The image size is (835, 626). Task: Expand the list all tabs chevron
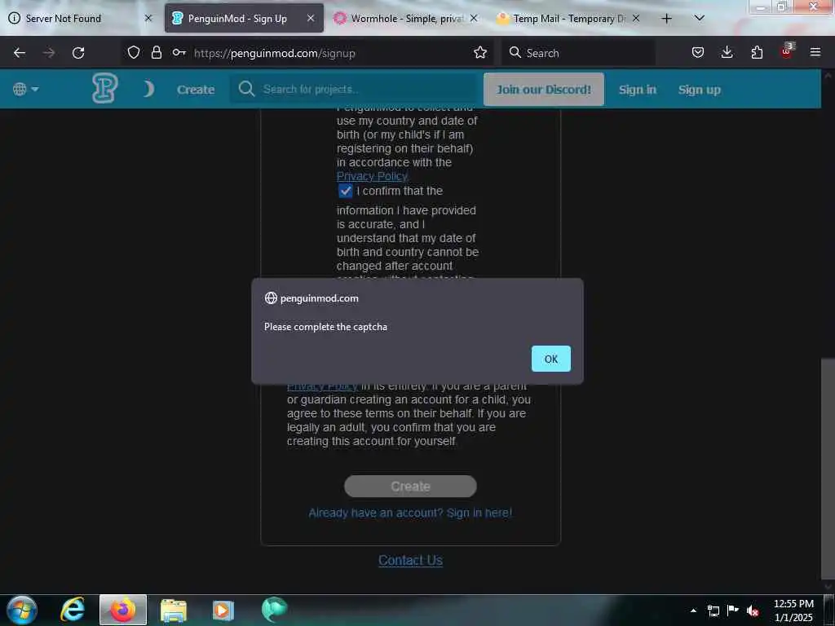pyautogui.click(x=700, y=18)
